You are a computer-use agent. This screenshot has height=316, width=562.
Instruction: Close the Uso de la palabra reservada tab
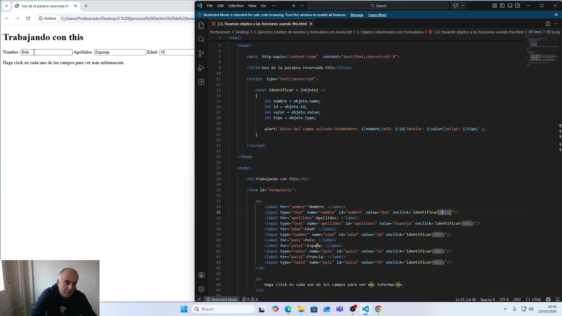coord(75,6)
